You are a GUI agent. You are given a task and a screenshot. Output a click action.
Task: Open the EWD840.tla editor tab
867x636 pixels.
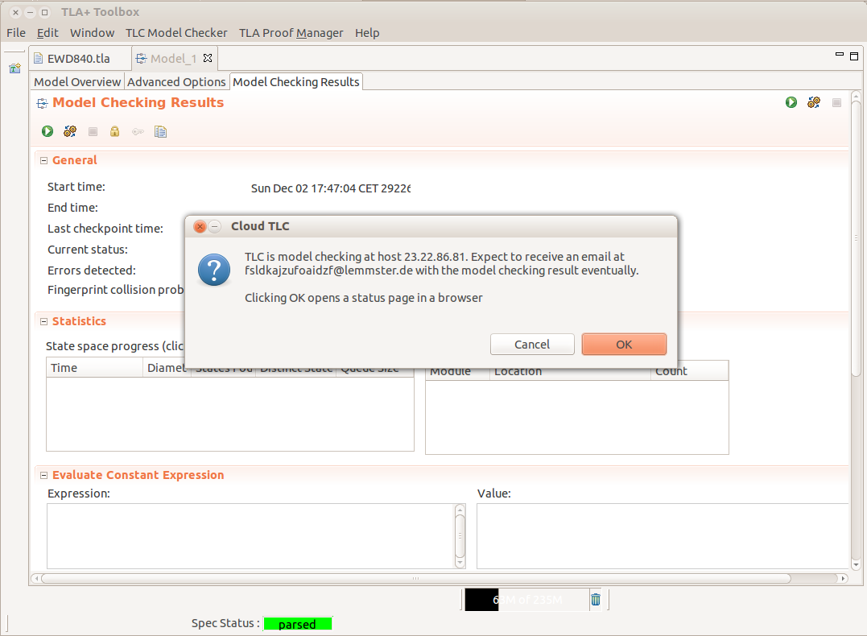pos(78,59)
